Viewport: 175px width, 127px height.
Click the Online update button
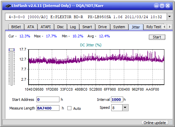155,123
